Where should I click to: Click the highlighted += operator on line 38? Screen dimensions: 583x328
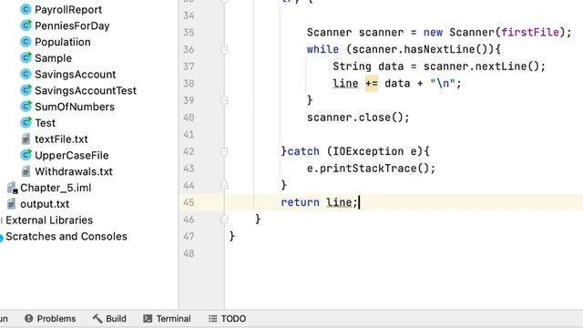[x=372, y=83]
